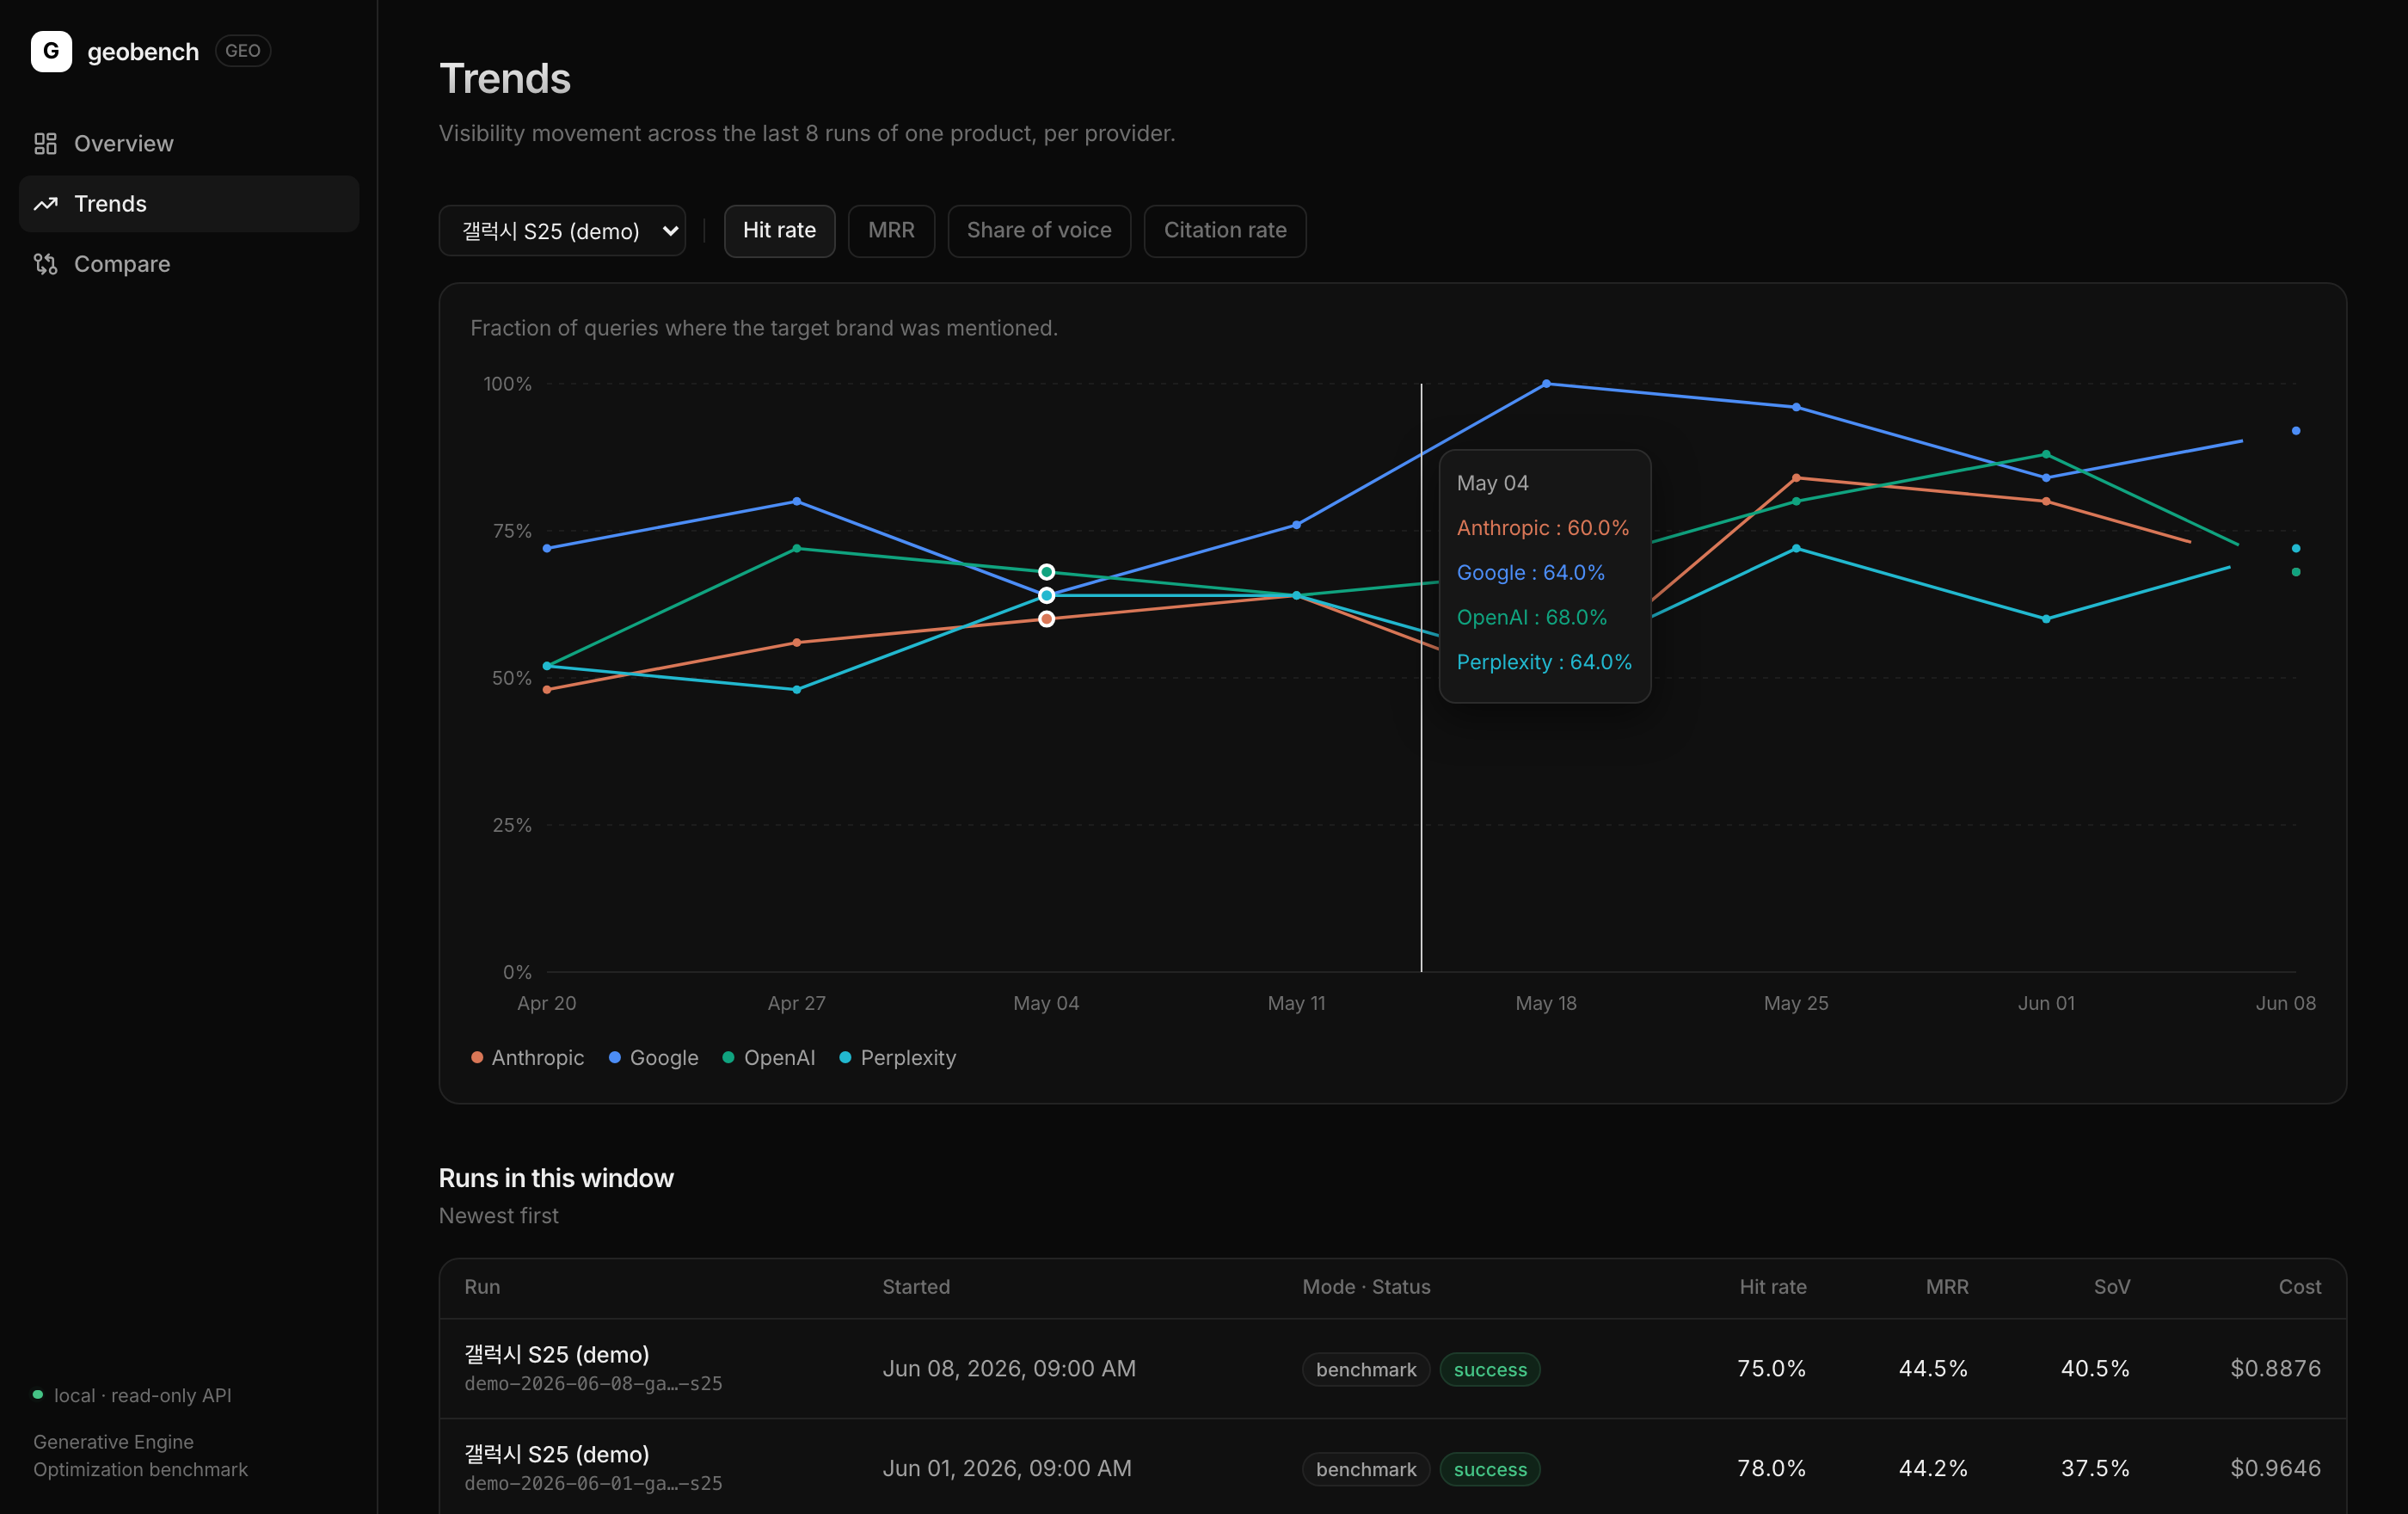Open the Jun 01 run row demo-2026-06-01
Screen dimensions: 2408x1514
pos(1392,1468)
